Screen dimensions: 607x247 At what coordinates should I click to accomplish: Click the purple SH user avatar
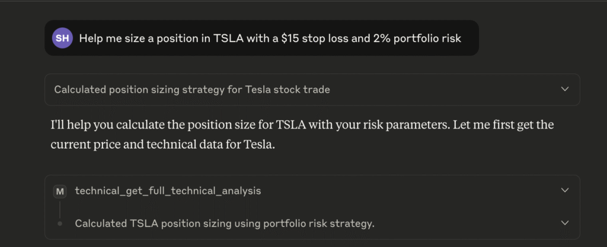pyautogui.click(x=62, y=38)
